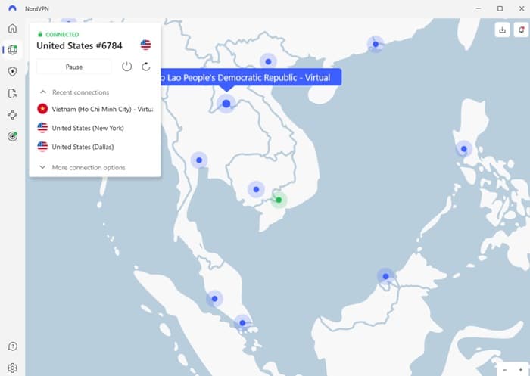530x376 pixels.
Task: Open the notifications bell icon
Action: (521, 30)
